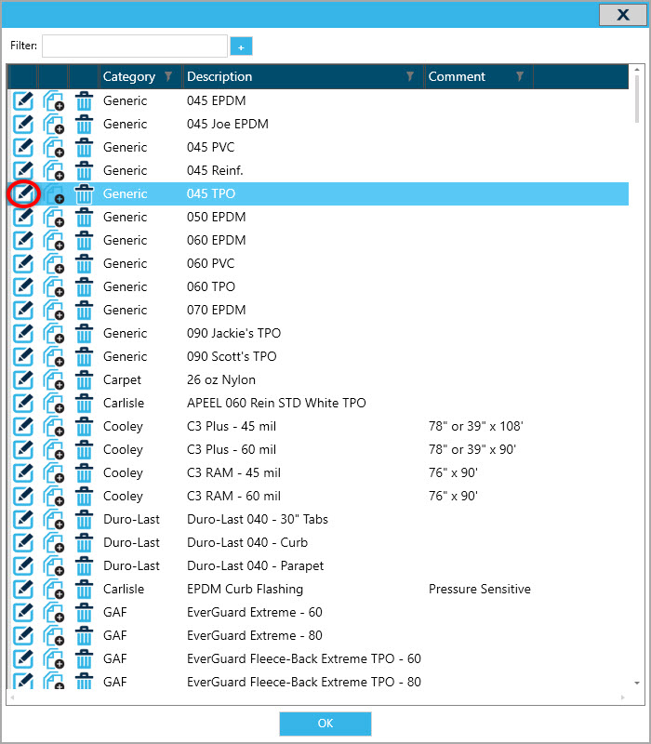Delete the EverGuard Extreme - 60 entry
Viewport: 651px width, 744px height.
[84, 612]
